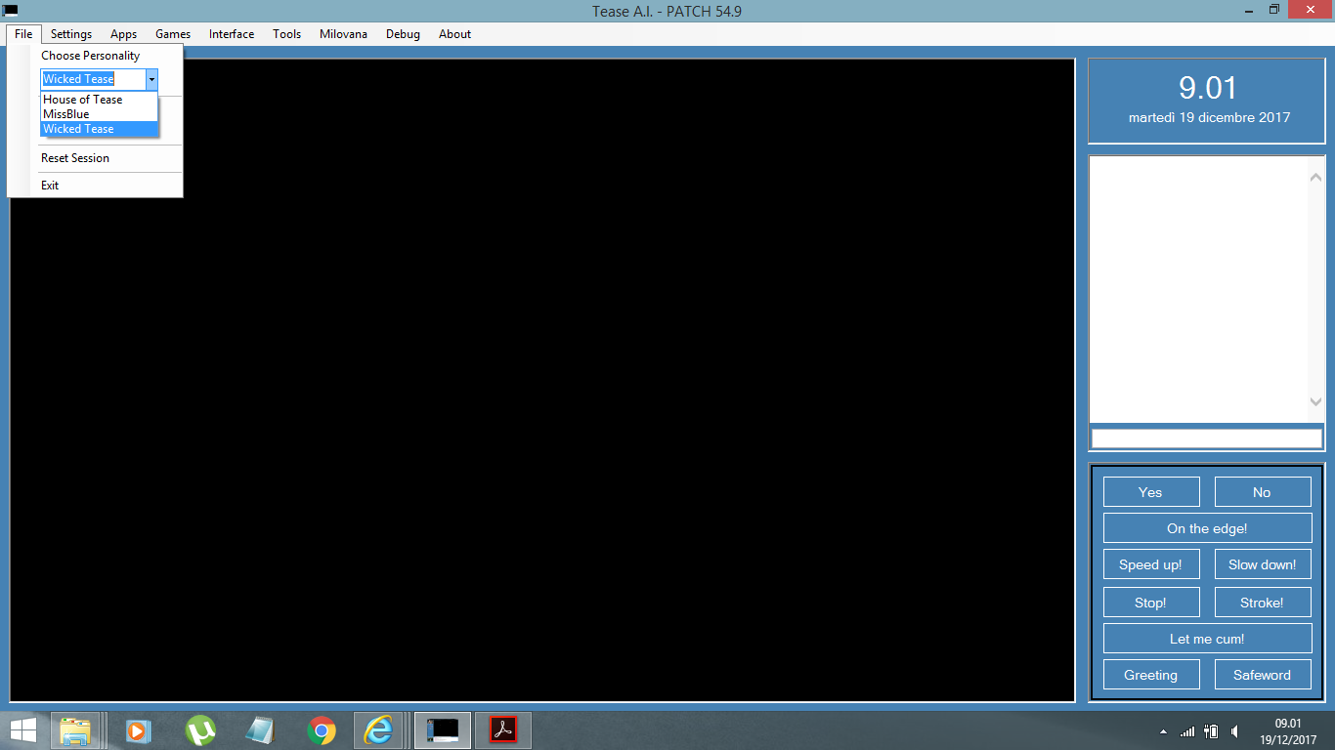The image size is (1335, 750).
Task: Open the Apps menu
Action: click(123, 34)
